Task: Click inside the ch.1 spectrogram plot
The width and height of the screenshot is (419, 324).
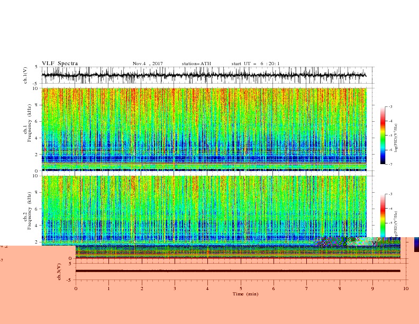Action: click(204, 129)
